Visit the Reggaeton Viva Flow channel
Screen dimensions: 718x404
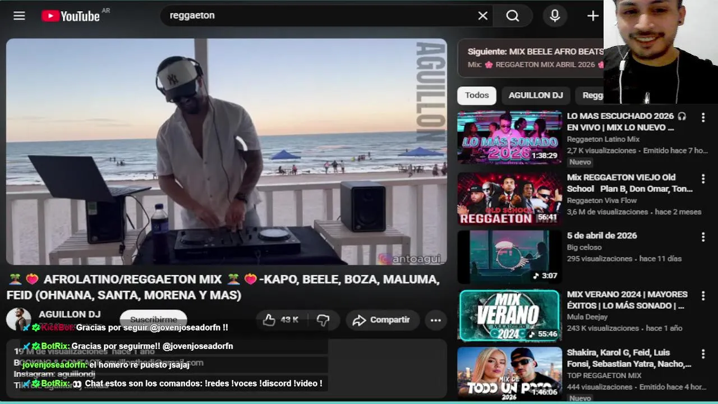(x=602, y=200)
